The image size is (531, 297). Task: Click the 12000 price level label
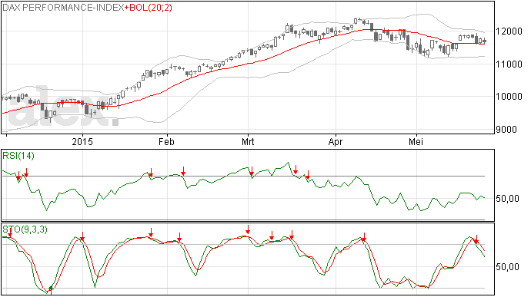509,31
